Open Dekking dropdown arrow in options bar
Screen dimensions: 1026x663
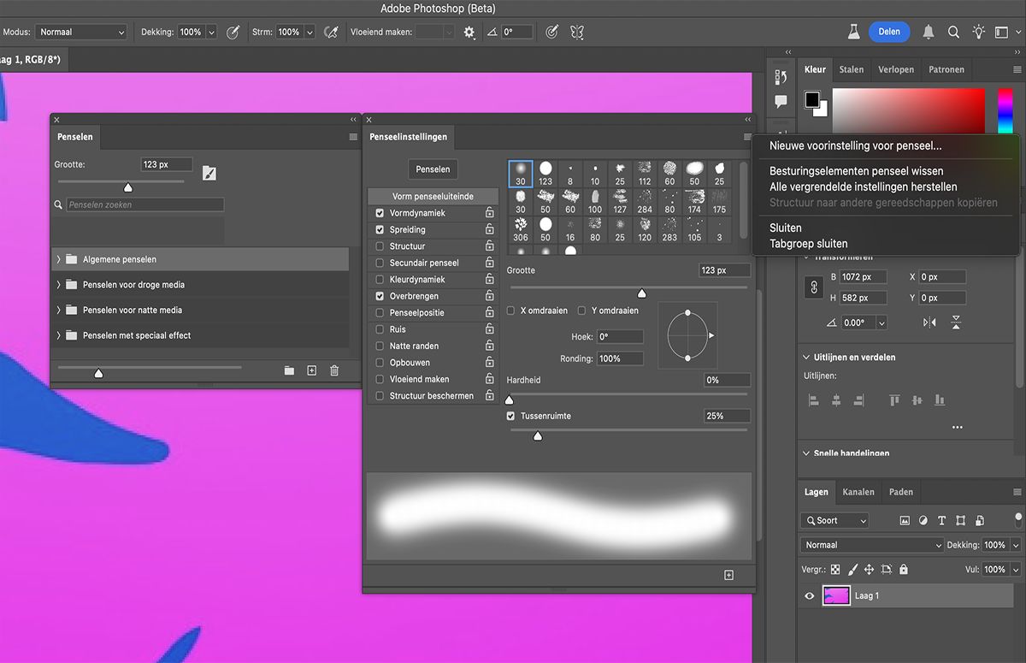pos(211,32)
